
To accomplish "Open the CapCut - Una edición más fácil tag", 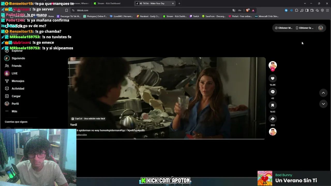I will (88, 119).
